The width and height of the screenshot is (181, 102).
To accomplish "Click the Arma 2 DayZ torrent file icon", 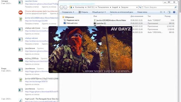I will 21,80.
